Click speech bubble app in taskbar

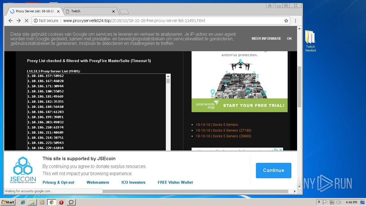71,202
